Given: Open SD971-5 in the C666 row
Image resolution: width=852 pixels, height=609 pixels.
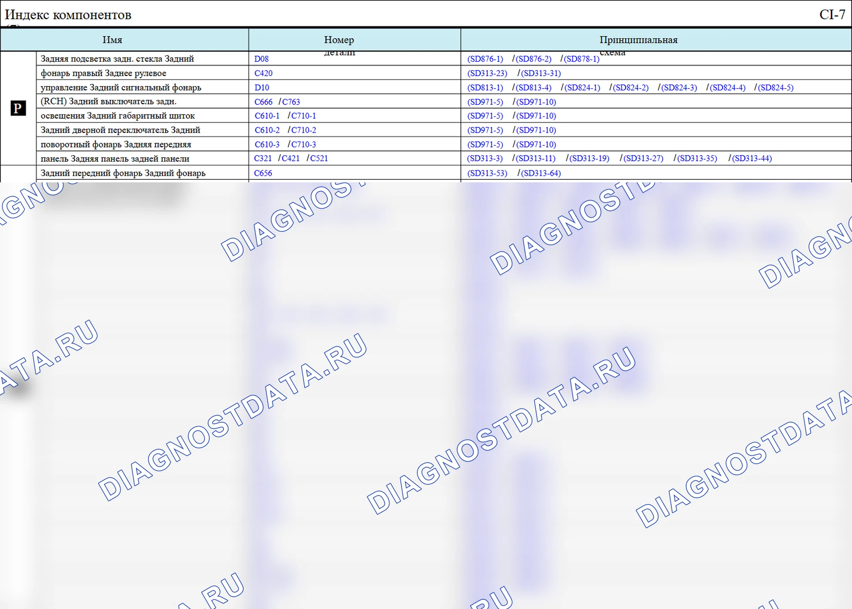Looking at the screenshot, I should tap(485, 102).
